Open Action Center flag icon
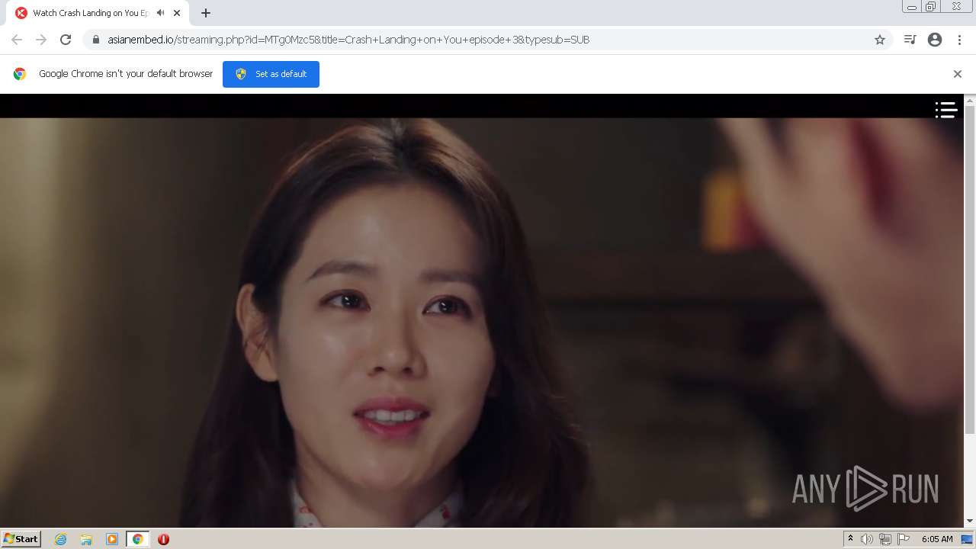The image size is (976, 549). click(904, 539)
